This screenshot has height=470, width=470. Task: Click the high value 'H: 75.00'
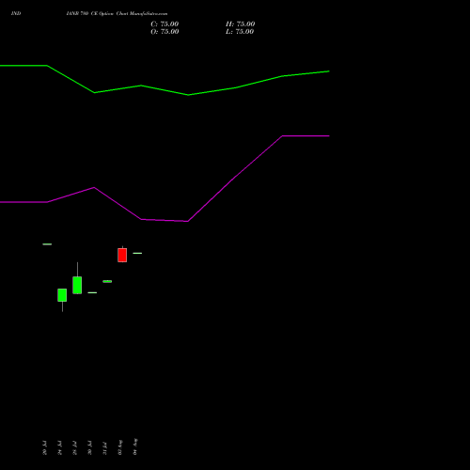[240, 24]
